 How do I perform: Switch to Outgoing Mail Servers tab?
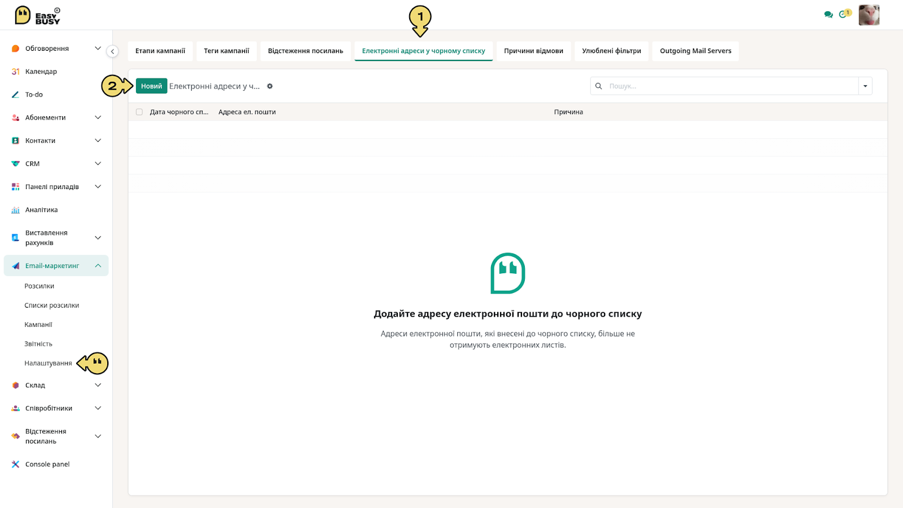[x=695, y=51]
